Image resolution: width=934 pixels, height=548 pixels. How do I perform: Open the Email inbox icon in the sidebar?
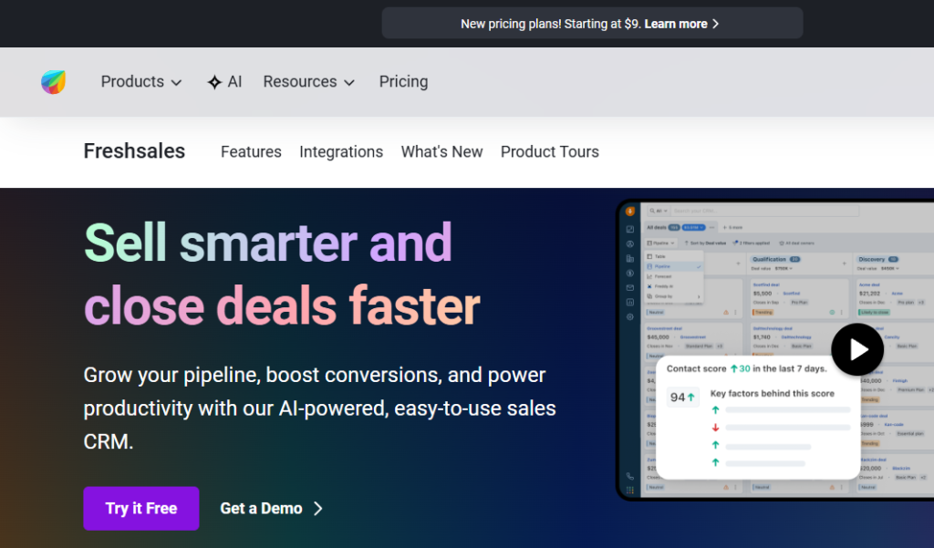629,285
